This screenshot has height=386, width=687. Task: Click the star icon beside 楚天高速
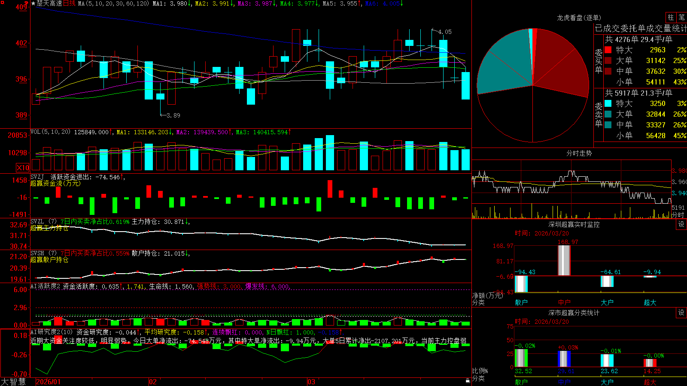pyautogui.click(x=33, y=3)
